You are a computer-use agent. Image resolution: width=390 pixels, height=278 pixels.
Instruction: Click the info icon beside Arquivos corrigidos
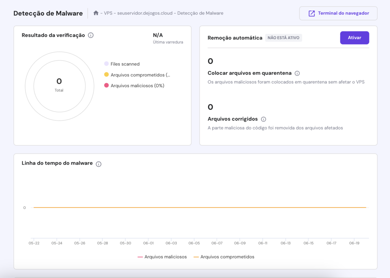coord(264,119)
